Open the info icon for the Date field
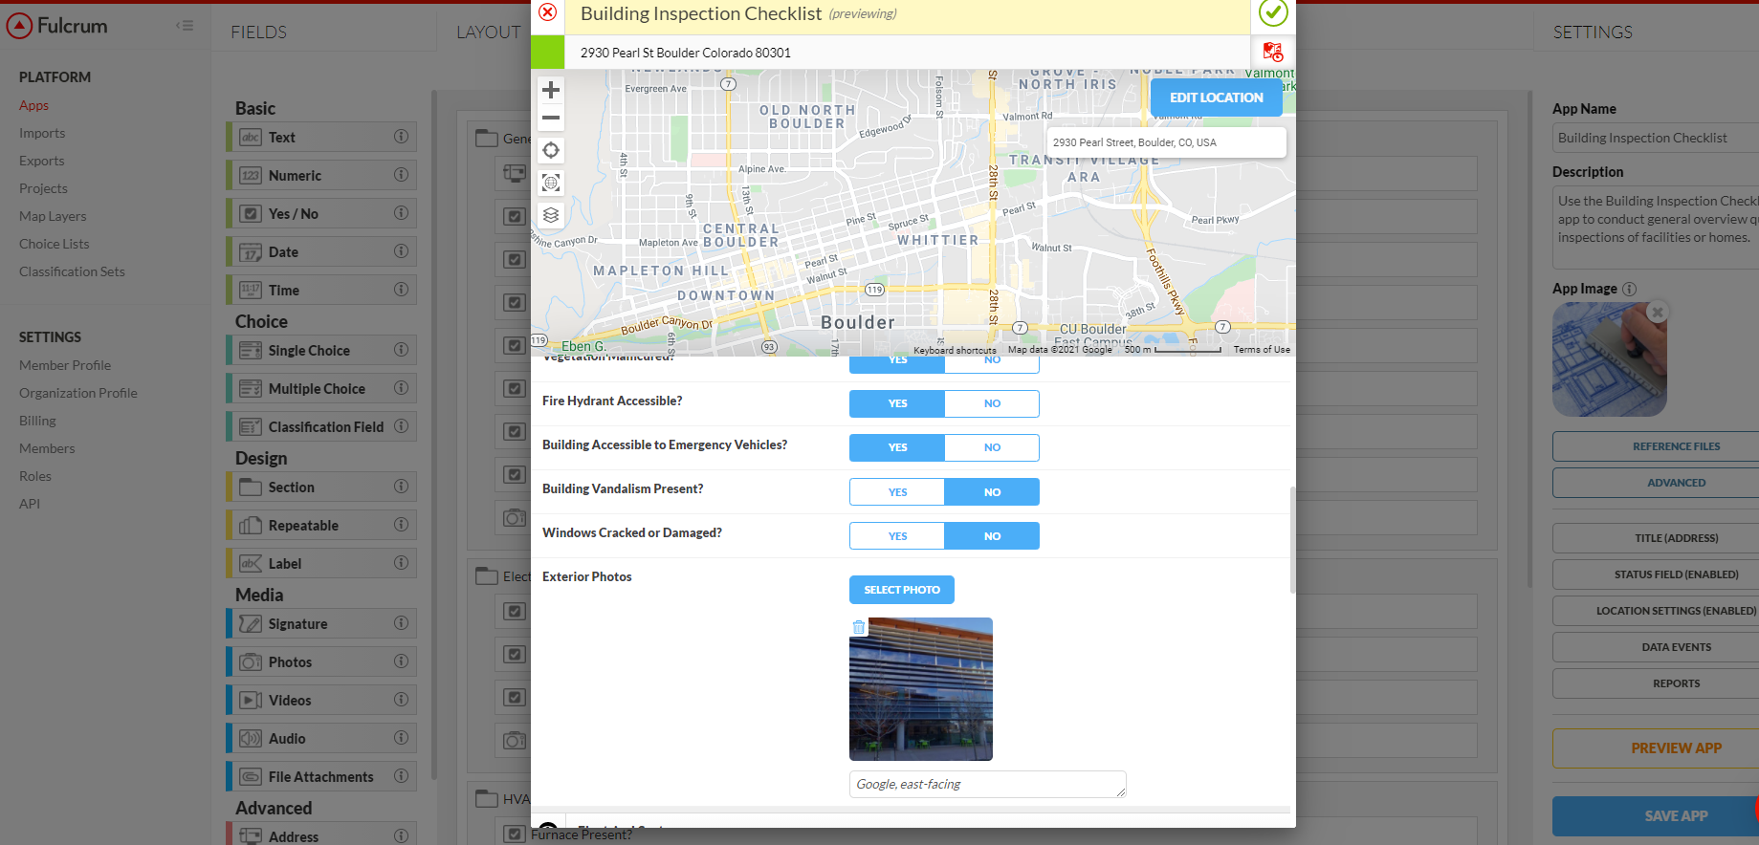Viewport: 1759px width, 845px height. pyautogui.click(x=402, y=251)
